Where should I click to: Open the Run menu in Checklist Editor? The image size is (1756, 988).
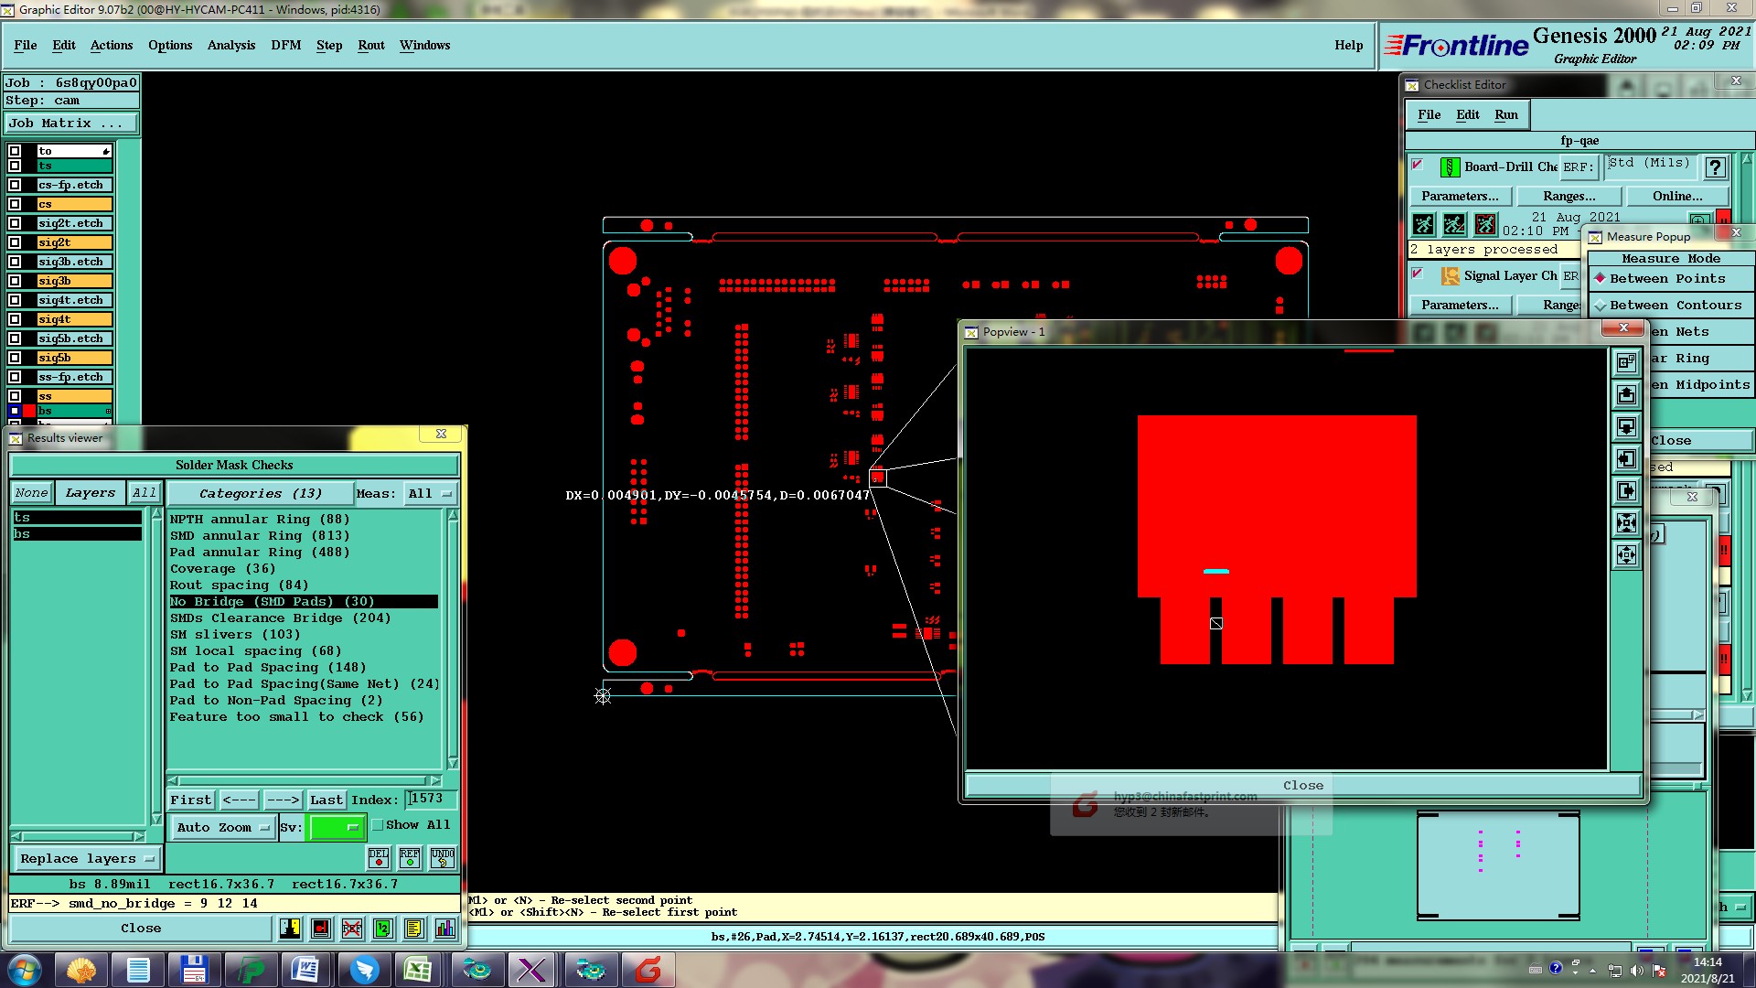pos(1505,114)
